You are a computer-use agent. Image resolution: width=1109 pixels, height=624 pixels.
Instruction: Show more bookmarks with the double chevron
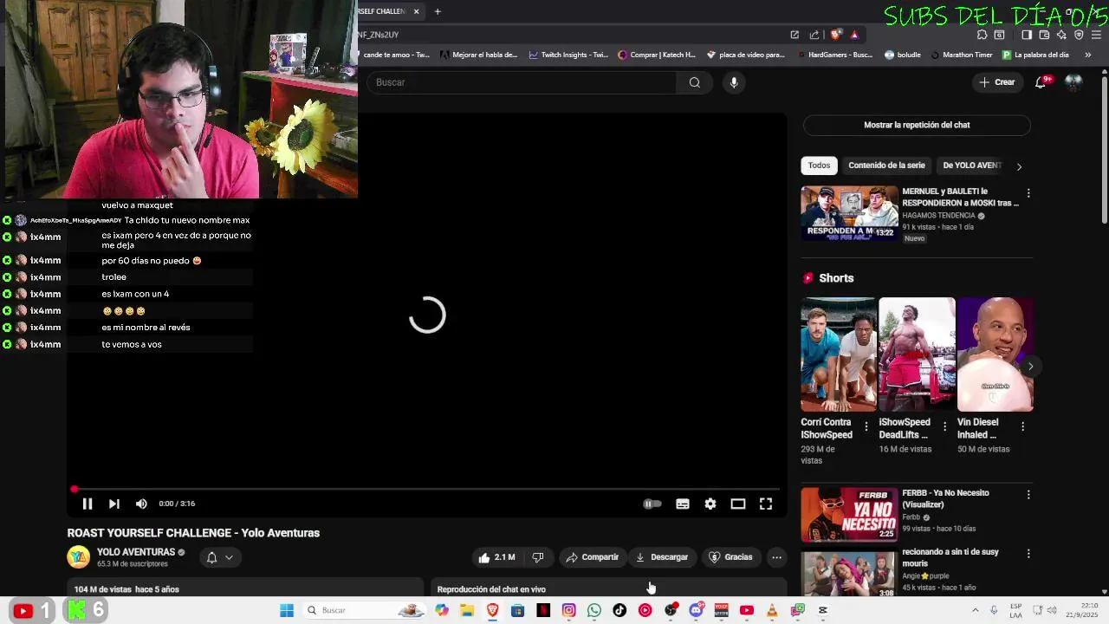(x=1088, y=55)
